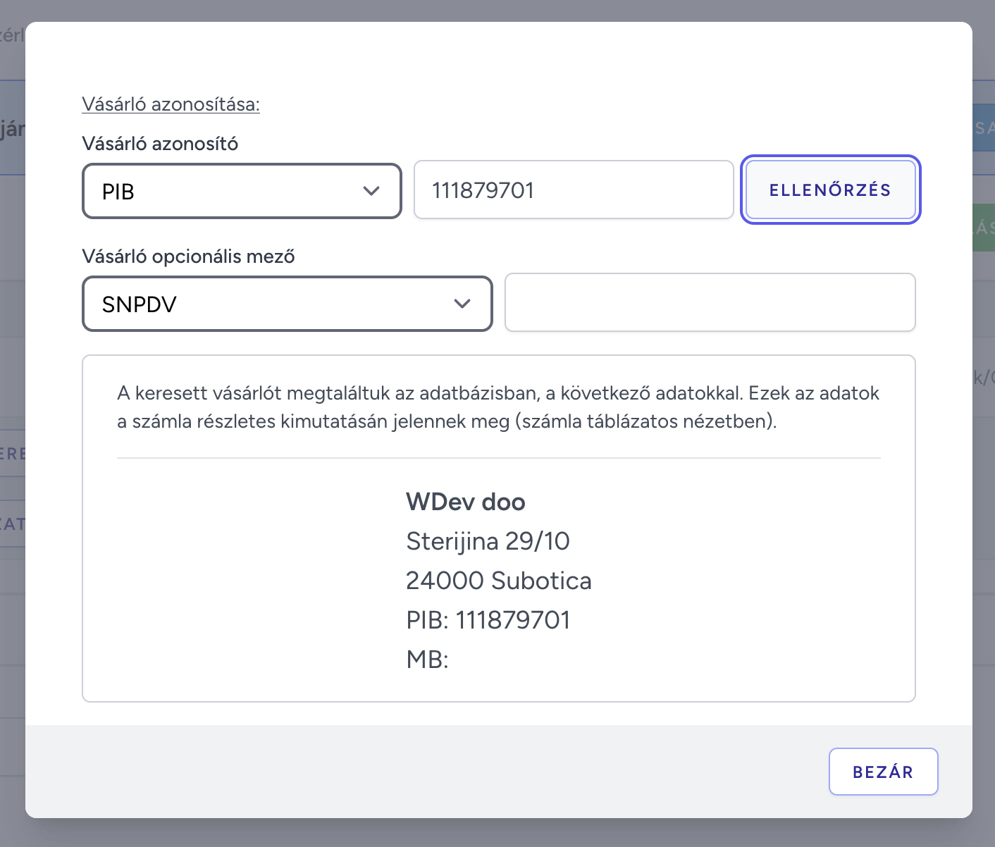Click the Sterijina 29/10 address line
Image resolution: width=995 pixels, height=847 pixels.
pos(488,541)
